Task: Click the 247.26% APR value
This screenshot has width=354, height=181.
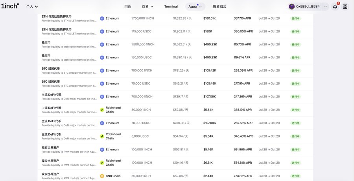Action: coord(243,97)
